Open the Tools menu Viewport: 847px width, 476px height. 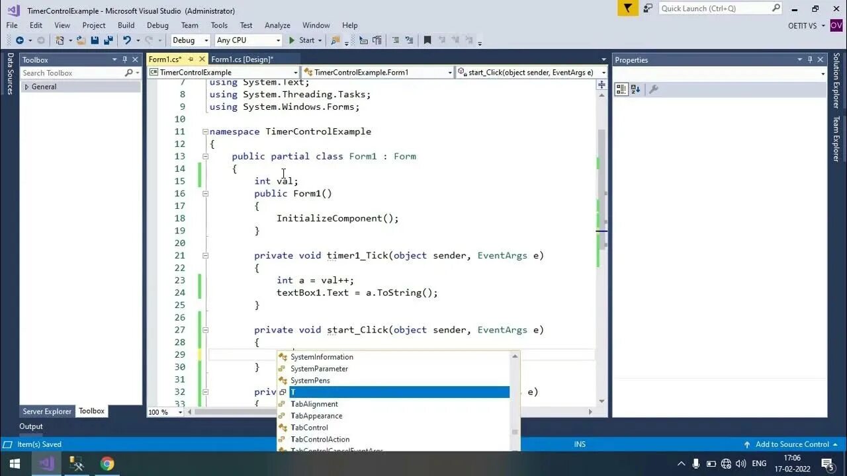[219, 25]
